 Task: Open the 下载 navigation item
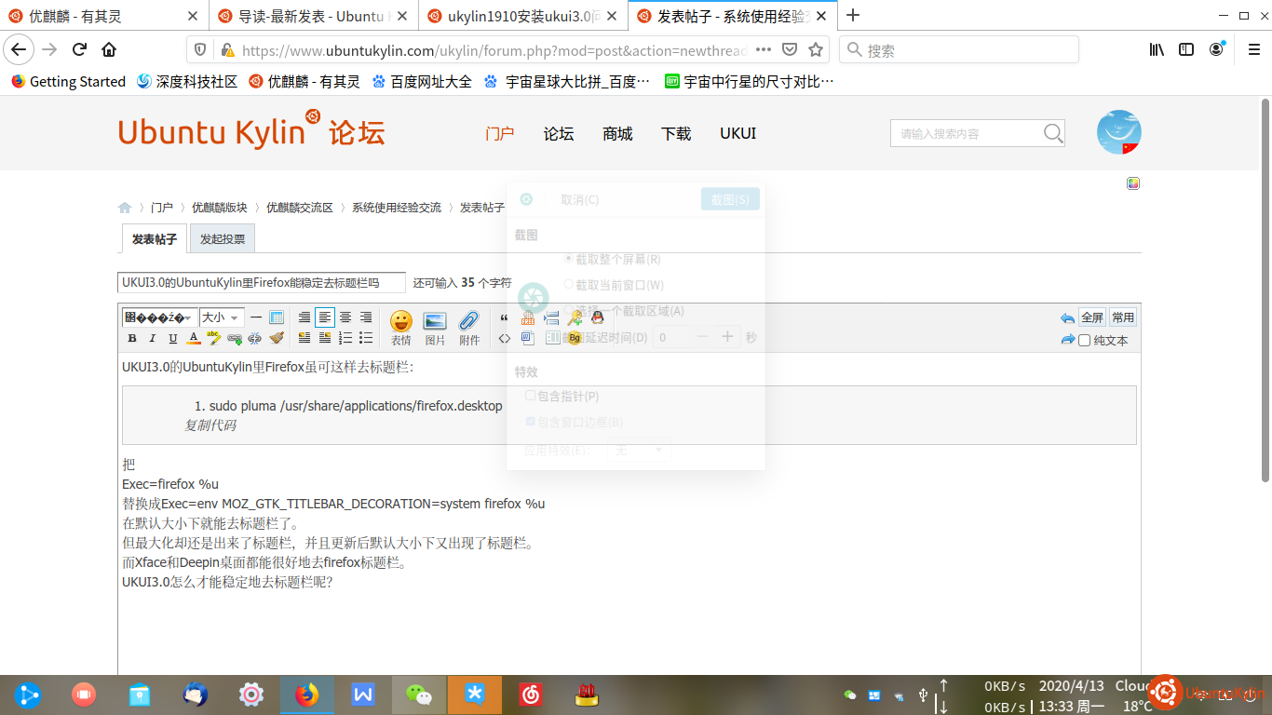pos(676,133)
